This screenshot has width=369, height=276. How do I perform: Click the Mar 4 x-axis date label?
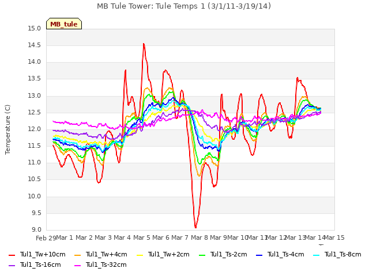pos(122,237)
